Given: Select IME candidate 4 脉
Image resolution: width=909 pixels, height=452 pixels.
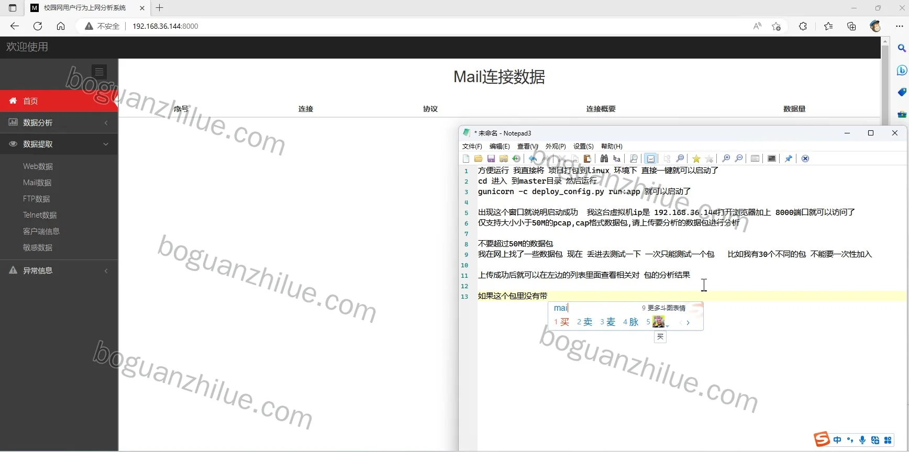Looking at the screenshot, I should pyautogui.click(x=630, y=322).
